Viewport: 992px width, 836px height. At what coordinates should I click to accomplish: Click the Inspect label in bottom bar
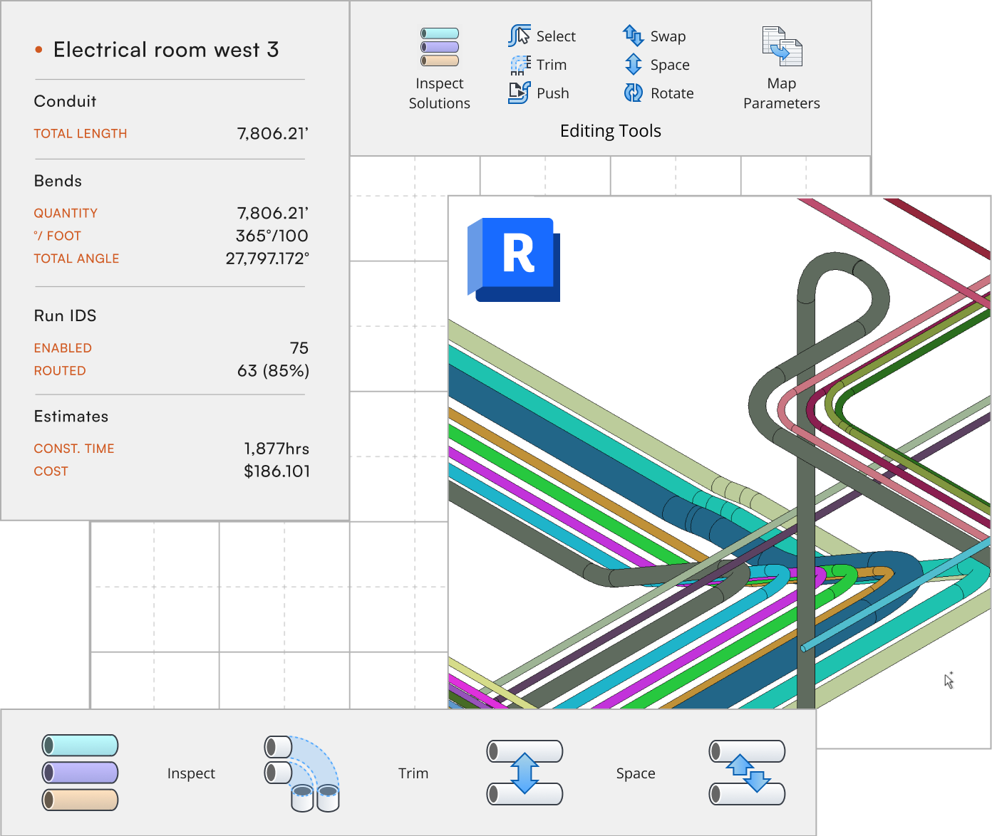(191, 773)
